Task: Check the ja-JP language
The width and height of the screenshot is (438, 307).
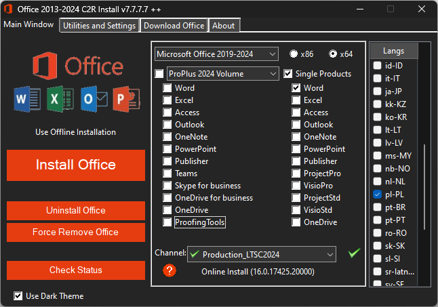Action: (x=377, y=91)
